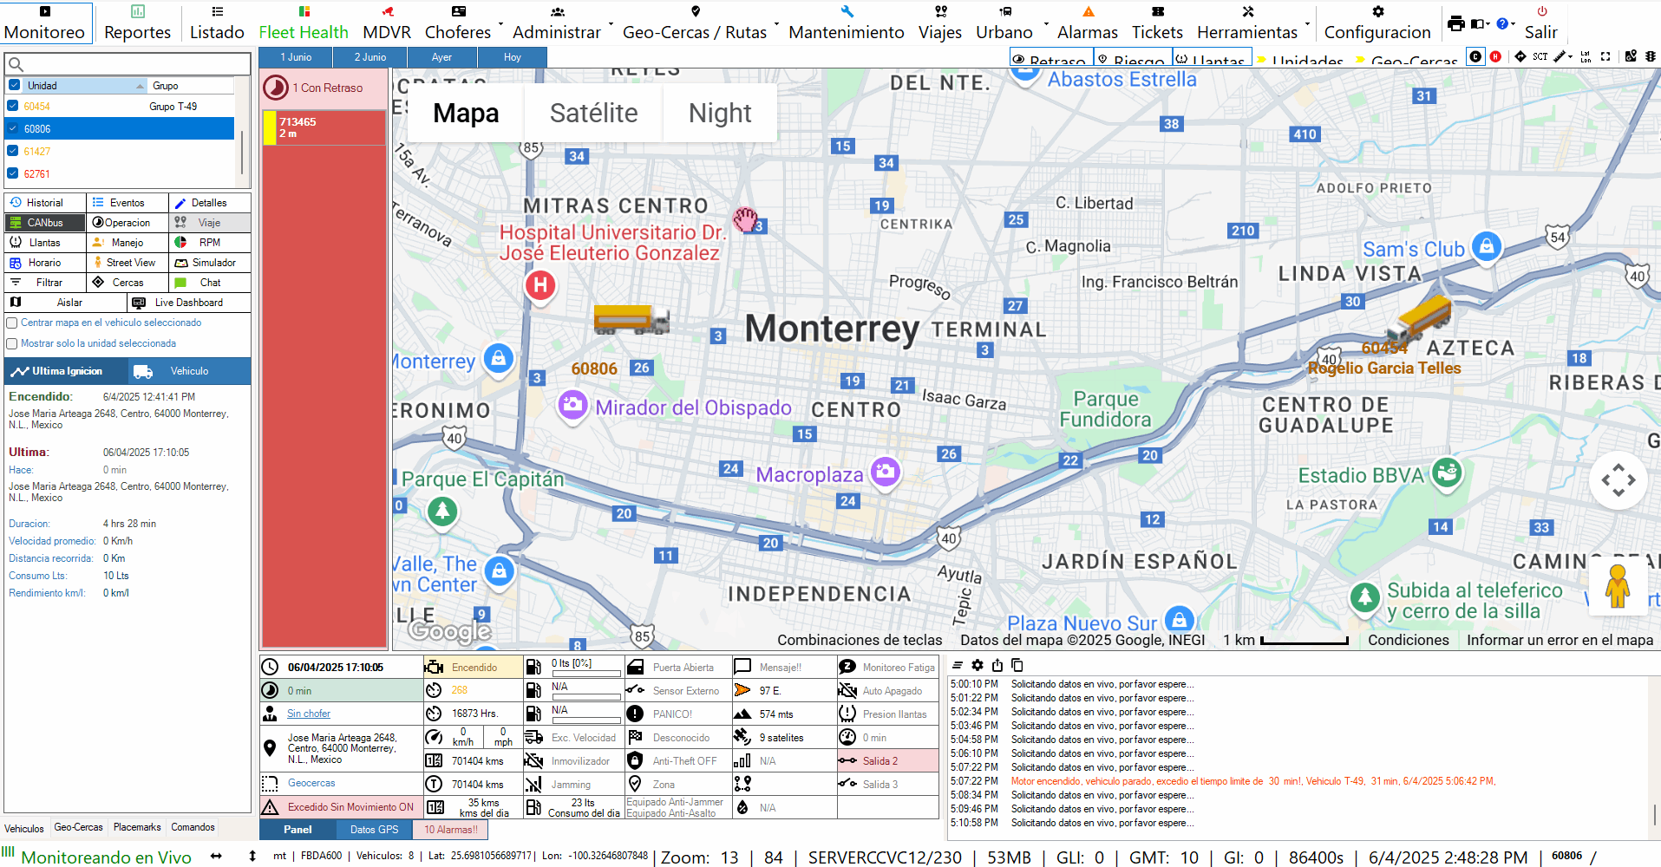This screenshot has height=867, width=1661.
Task: Switch to the Geo-Cercas bottom tab
Action: tap(78, 827)
